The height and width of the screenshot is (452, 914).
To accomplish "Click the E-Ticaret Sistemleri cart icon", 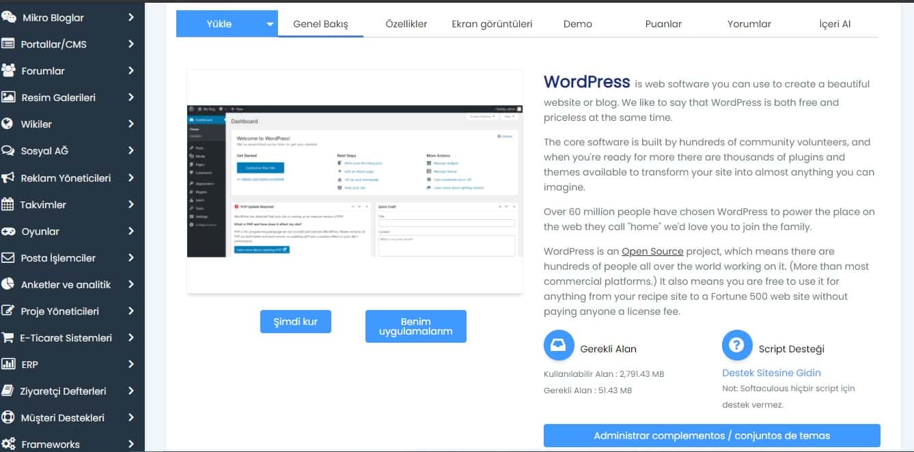I will 8,338.
